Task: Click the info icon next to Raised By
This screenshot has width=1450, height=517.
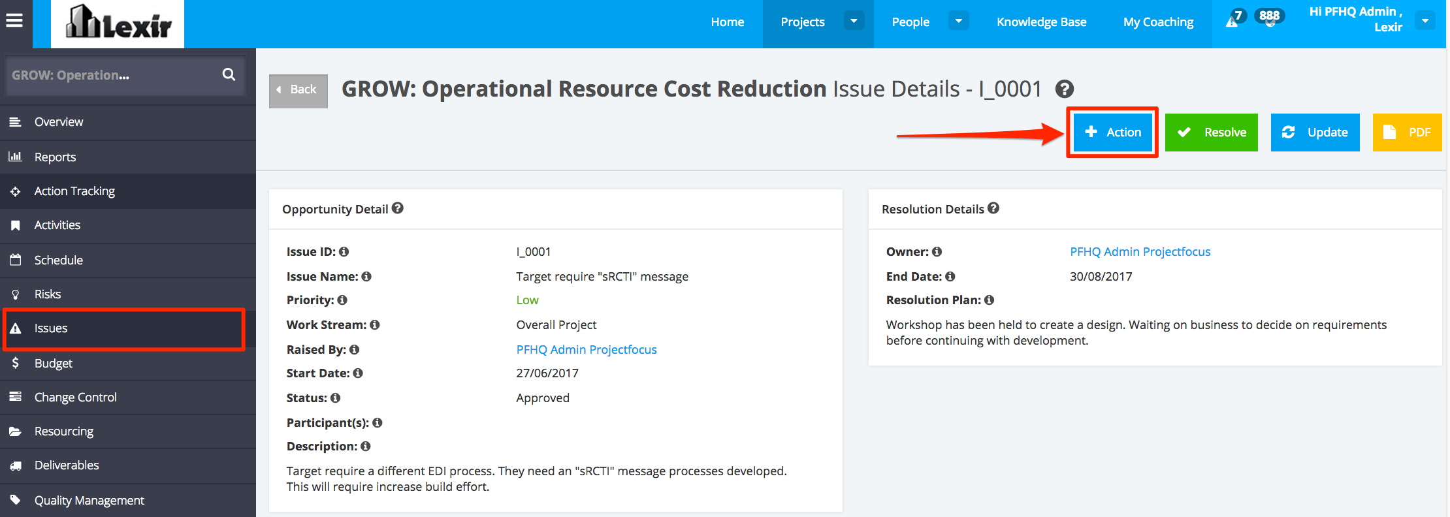Action: click(355, 349)
